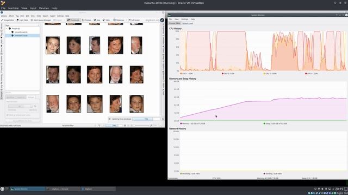Switch to Preview view
The height and width of the screenshot is (195, 348).
coord(86,20)
